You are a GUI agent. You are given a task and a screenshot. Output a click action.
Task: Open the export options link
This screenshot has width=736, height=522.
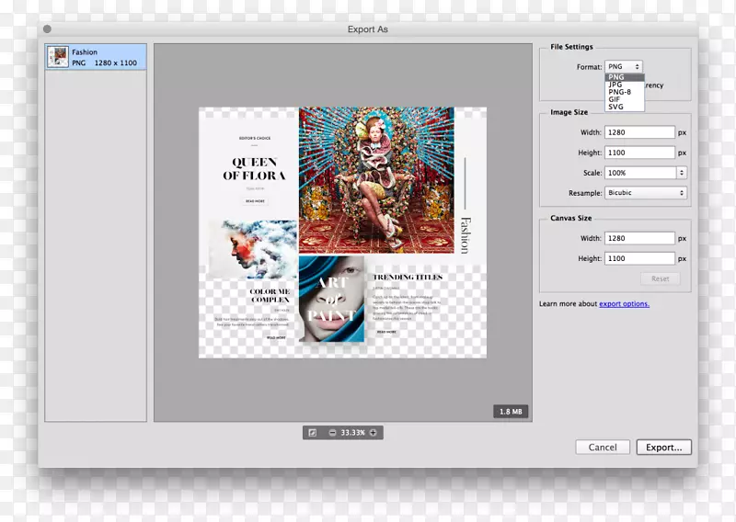(x=624, y=304)
